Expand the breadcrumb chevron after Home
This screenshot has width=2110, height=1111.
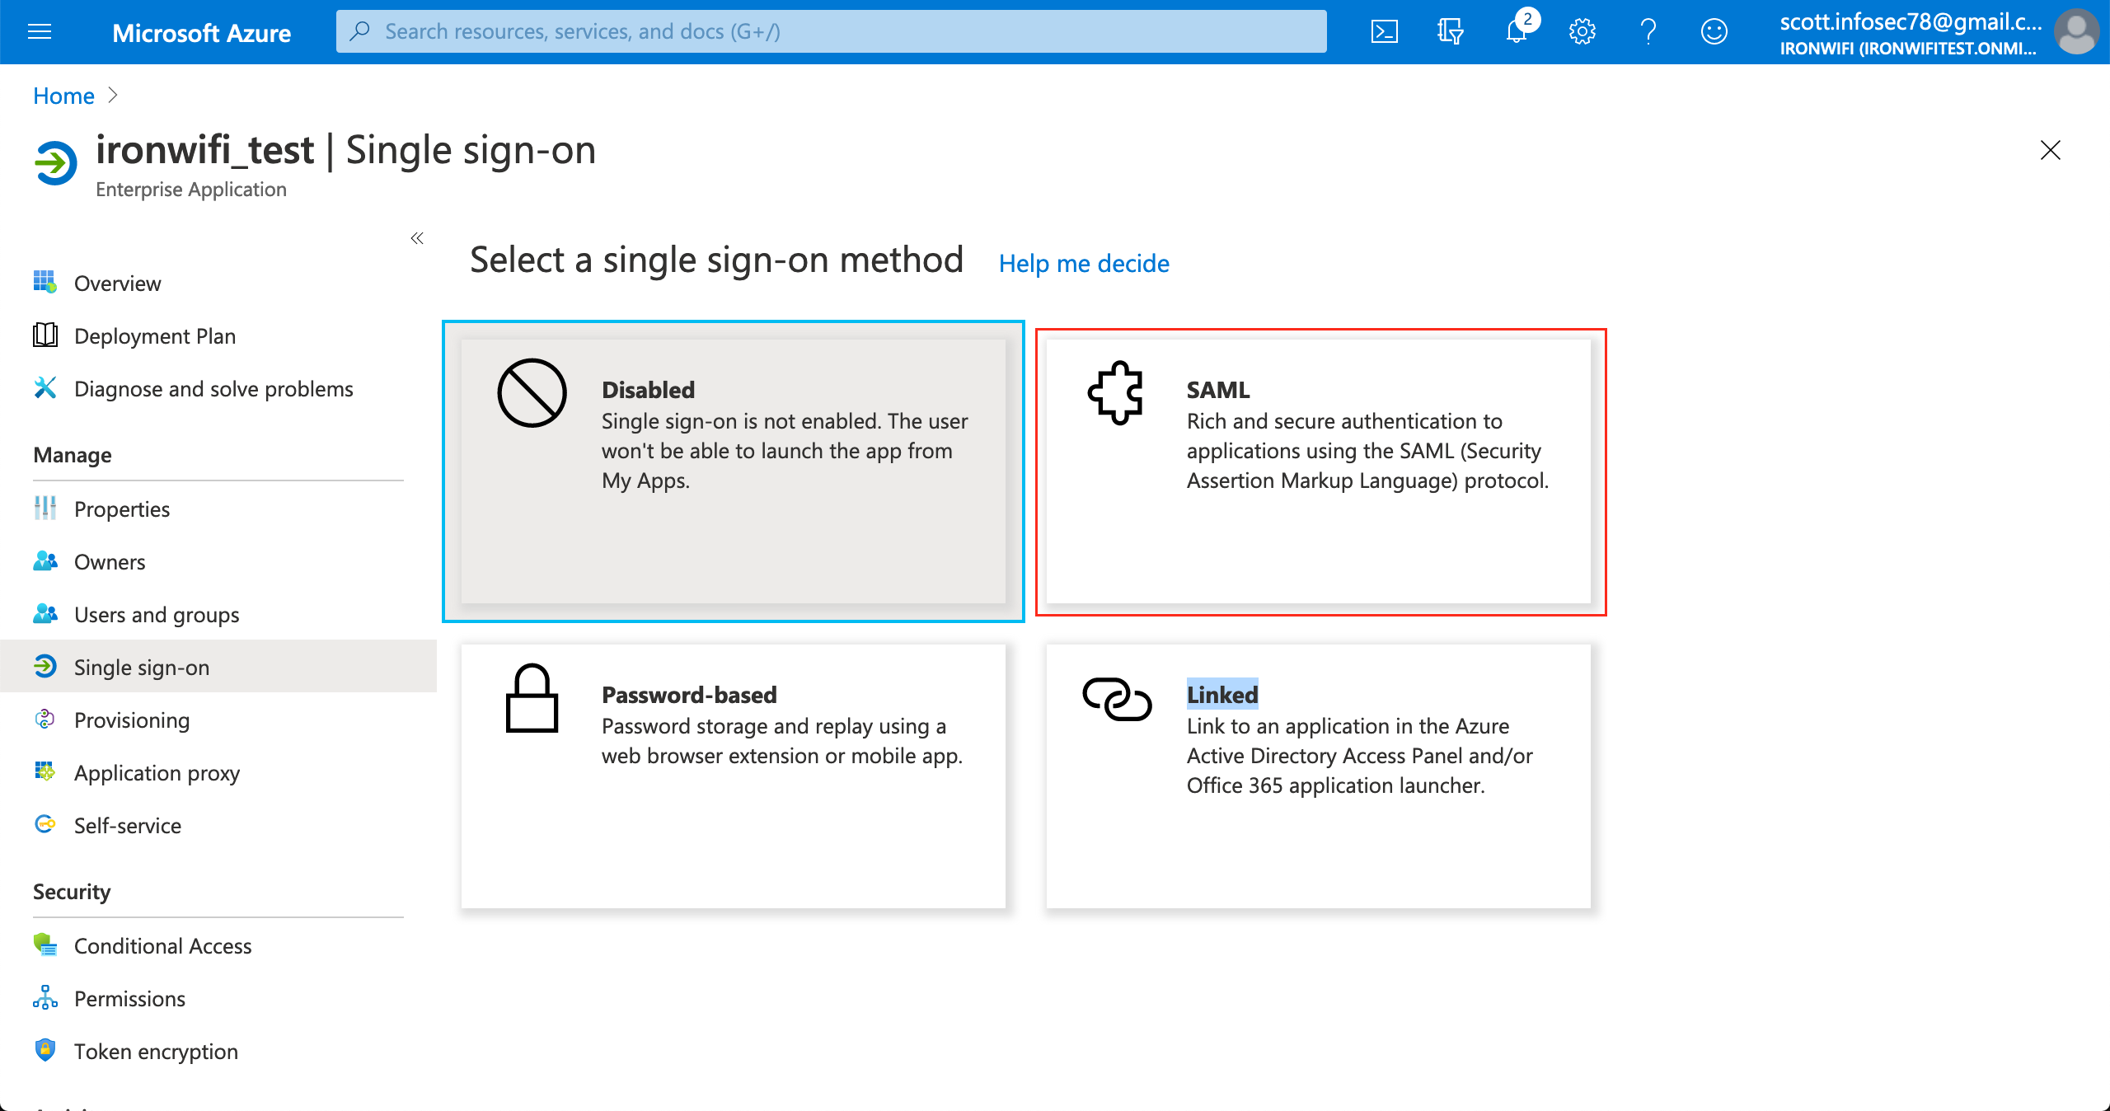(115, 96)
